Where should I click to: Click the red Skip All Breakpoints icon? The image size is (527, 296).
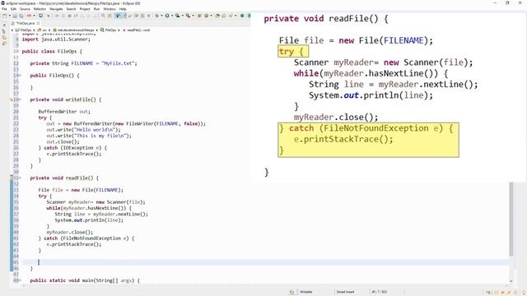30,16
